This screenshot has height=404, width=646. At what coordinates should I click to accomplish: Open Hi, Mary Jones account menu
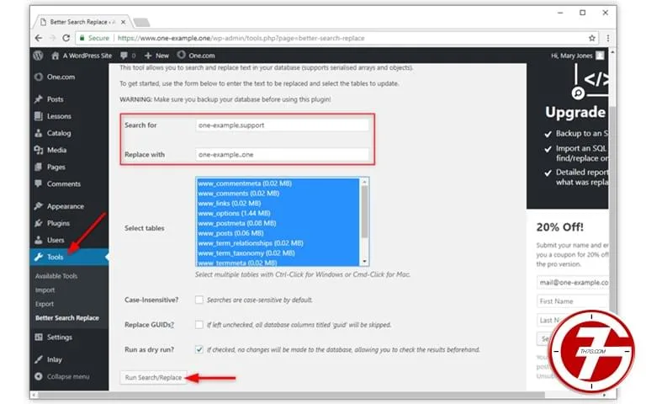click(x=578, y=56)
